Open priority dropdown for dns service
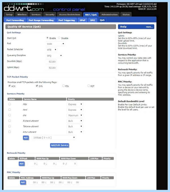The width and height of the screenshot is (170, 192). point(75,115)
